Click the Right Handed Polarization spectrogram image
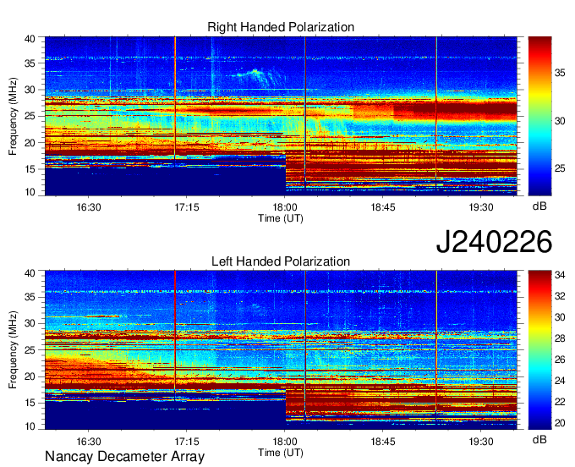This screenshot has width=575, height=467. (x=281, y=116)
